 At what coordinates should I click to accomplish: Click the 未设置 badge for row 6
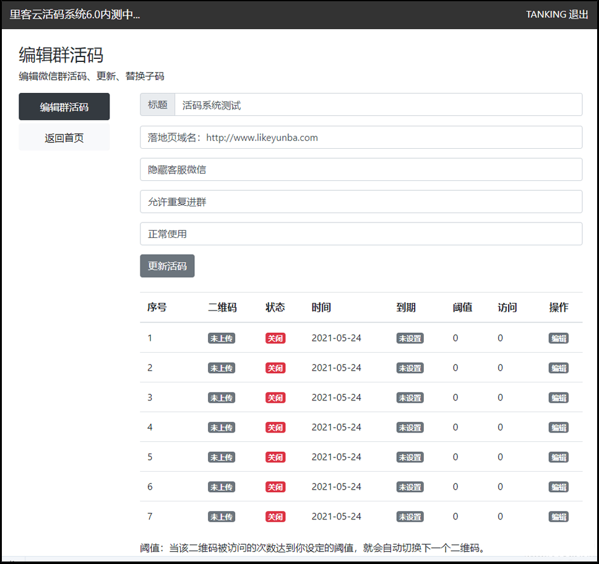click(x=410, y=487)
